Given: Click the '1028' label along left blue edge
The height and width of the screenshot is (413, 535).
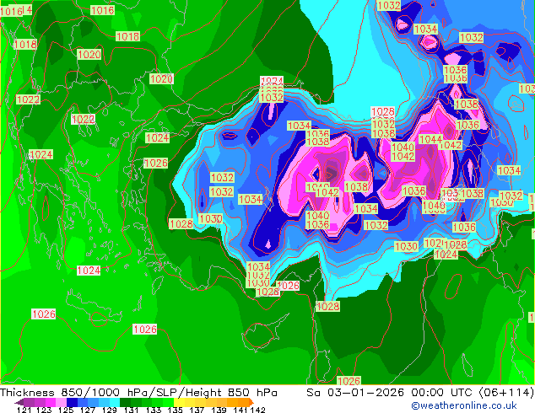Looking at the screenshot, I should [181, 224].
